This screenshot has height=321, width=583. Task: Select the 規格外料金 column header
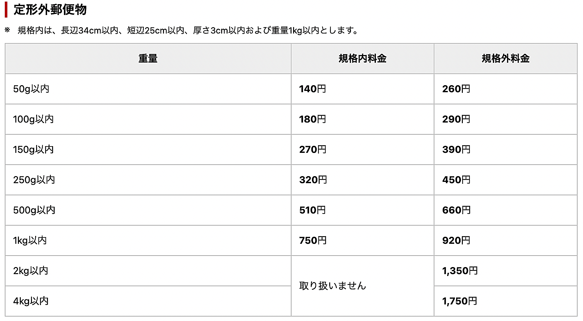tap(505, 59)
